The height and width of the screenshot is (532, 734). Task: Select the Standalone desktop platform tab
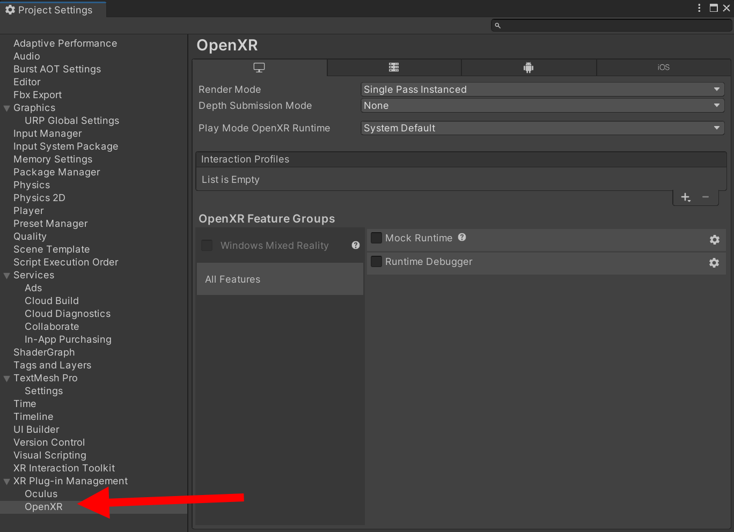pos(259,68)
